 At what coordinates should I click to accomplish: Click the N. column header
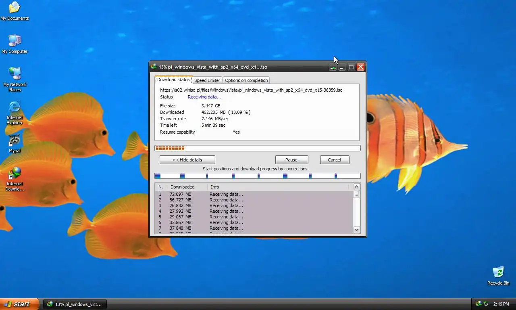pos(161,187)
